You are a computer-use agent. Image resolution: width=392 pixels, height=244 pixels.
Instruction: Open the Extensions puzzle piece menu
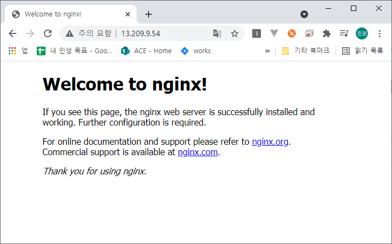(327, 33)
